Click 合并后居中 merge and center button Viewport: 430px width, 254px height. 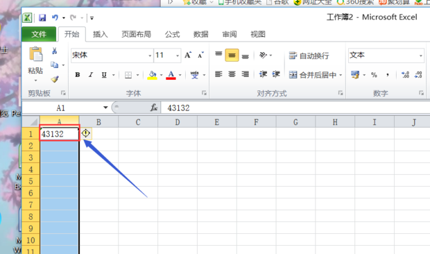coord(313,75)
